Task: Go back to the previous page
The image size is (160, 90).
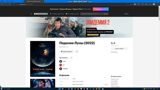Action: pyautogui.click(x=2, y=4)
